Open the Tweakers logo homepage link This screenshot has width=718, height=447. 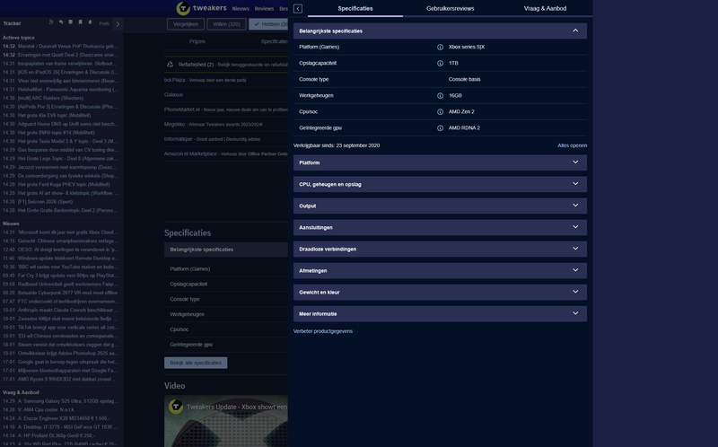[x=201, y=8]
